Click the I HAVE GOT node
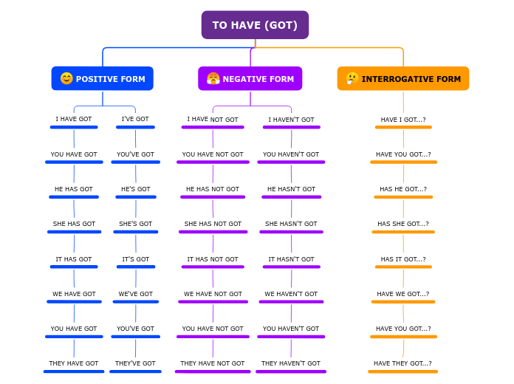The width and height of the screenshot is (514, 384). pyautogui.click(x=74, y=120)
